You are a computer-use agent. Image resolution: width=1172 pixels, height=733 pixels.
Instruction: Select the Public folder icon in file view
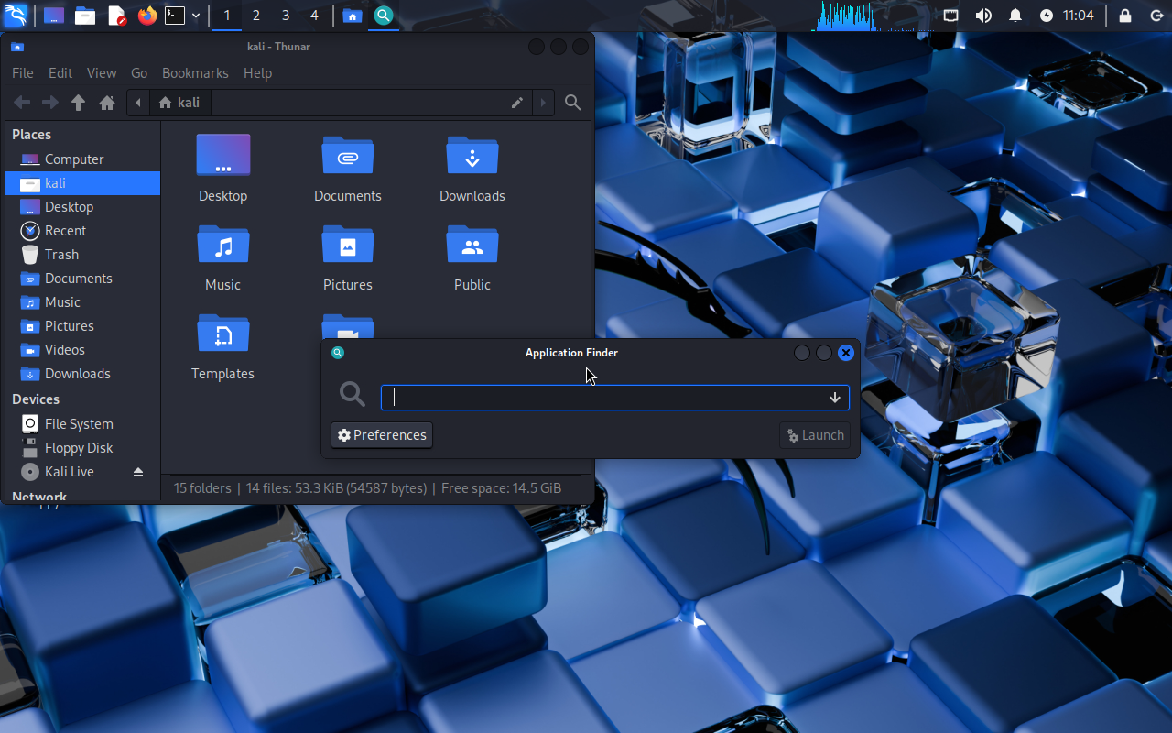472,244
